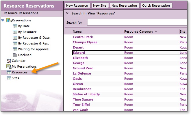
Task: Open the Calendar icon
Action: (9, 61)
